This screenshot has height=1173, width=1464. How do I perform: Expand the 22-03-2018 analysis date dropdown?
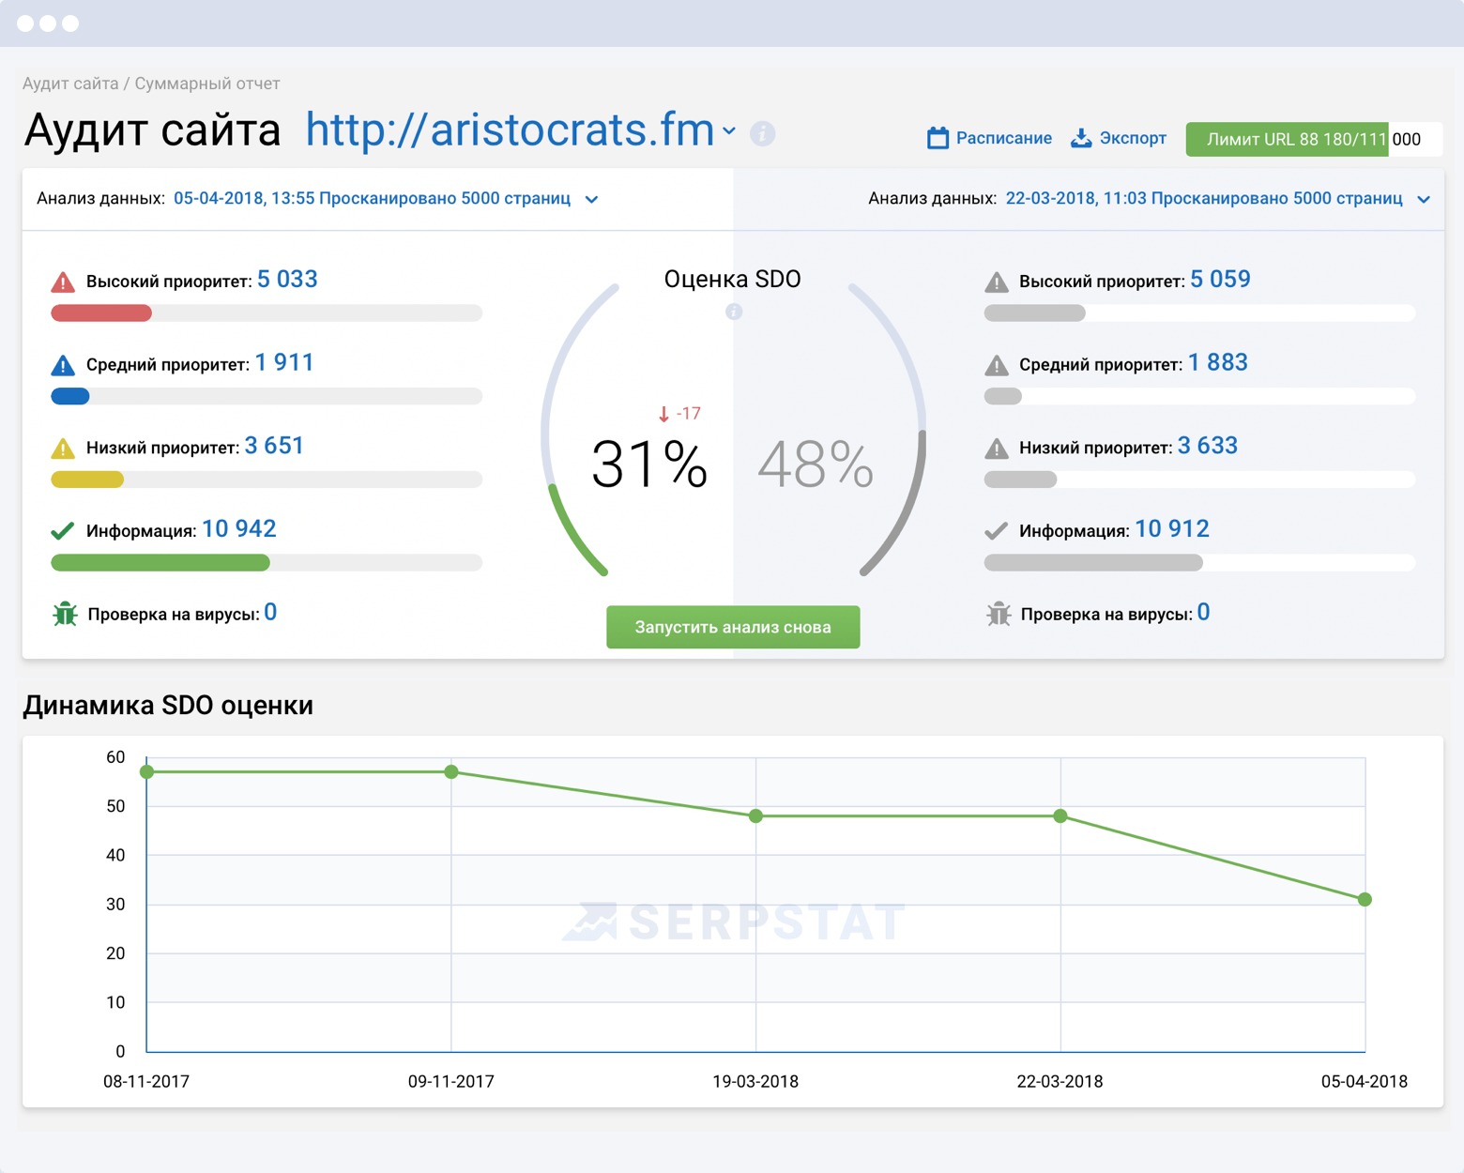coord(1424,199)
